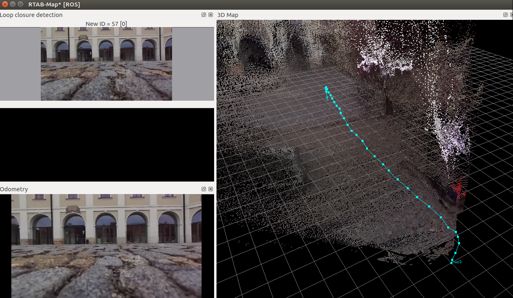This screenshot has height=298, width=513.
Task: Close the RTAB-Map window
Action: pyautogui.click(x=5, y=4)
